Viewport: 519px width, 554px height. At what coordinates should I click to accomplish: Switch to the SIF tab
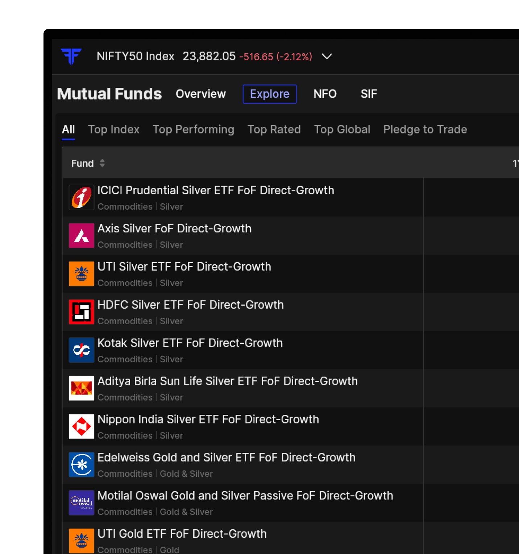[369, 94]
